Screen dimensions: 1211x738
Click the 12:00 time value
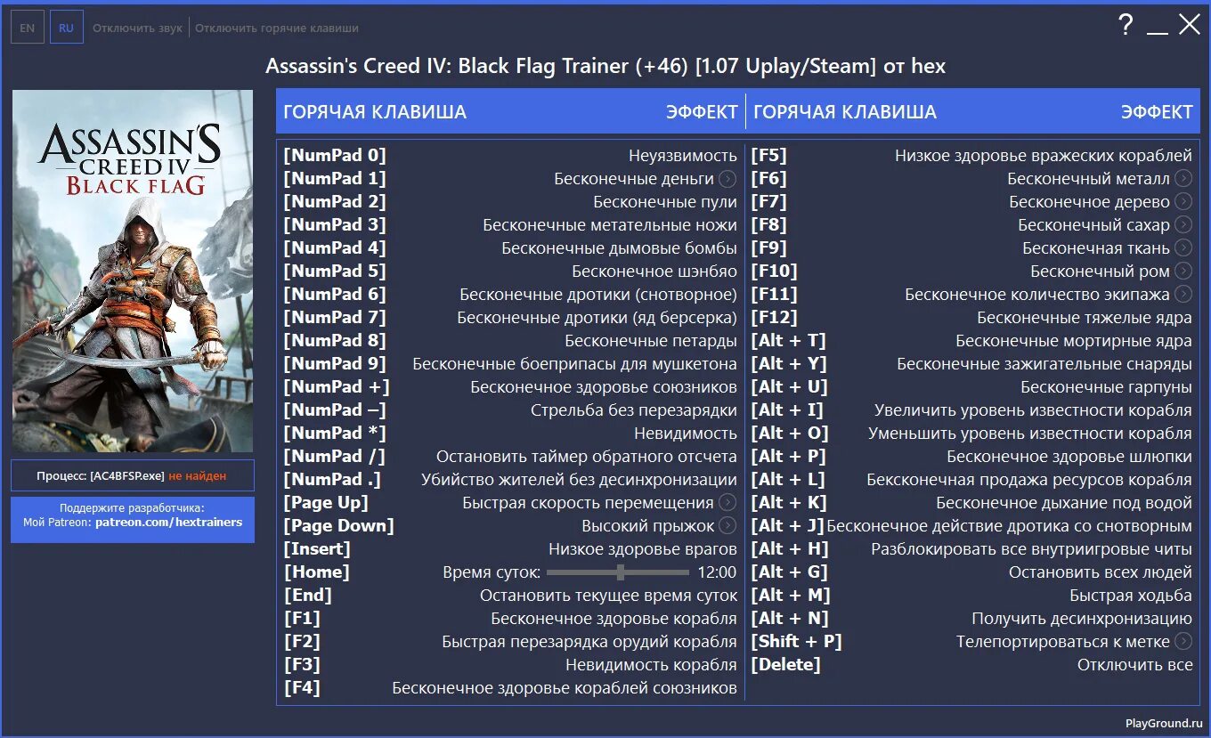(717, 572)
